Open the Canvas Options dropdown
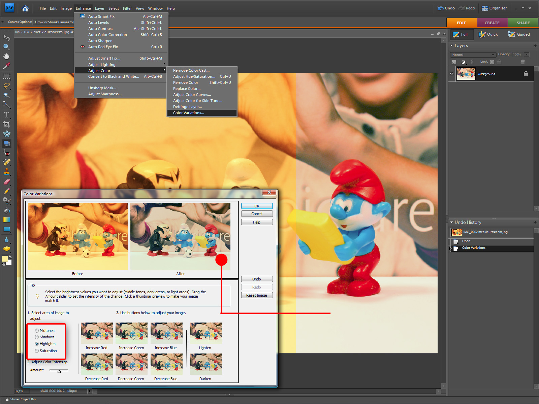 53,22
